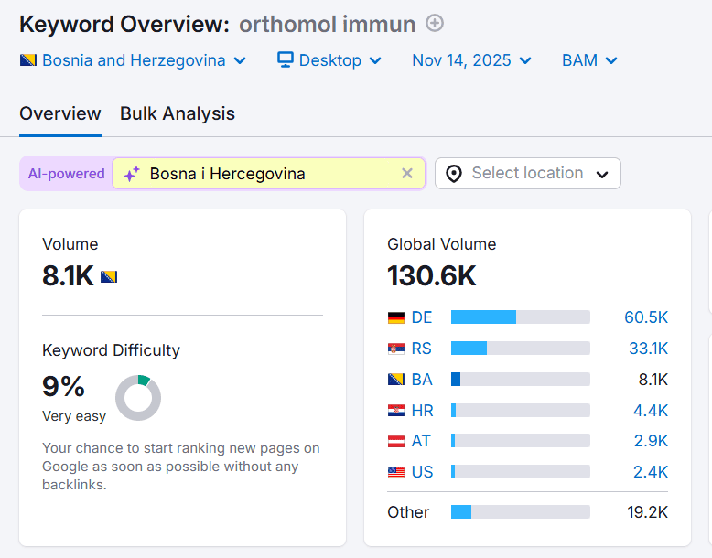Click the Serbian flag in Global Volume
The width and height of the screenshot is (712, 558).
pos(396,349)
